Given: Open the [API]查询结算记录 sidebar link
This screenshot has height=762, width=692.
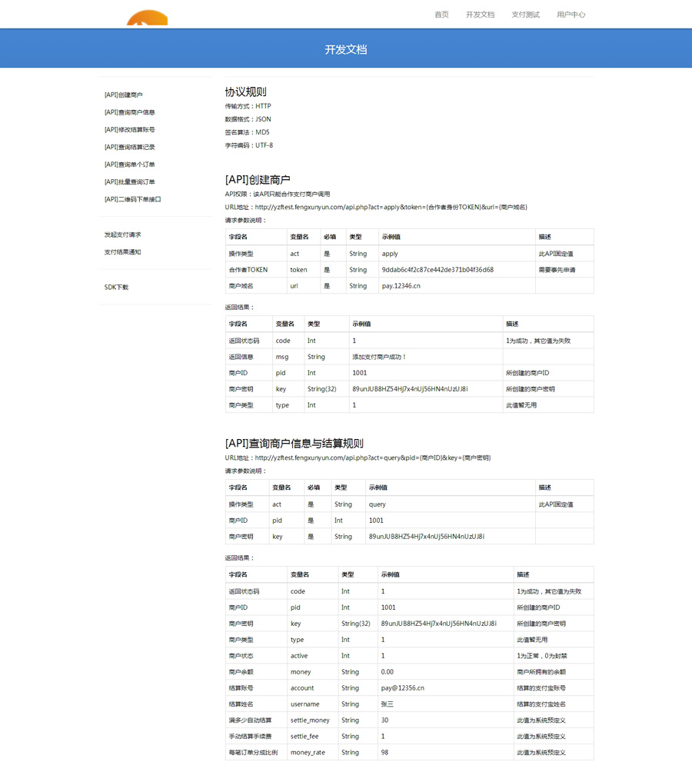Looking at the screenshot, I should coord(130,147).
